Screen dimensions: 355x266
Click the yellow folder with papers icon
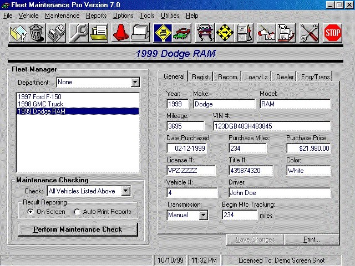coord(99,33)
